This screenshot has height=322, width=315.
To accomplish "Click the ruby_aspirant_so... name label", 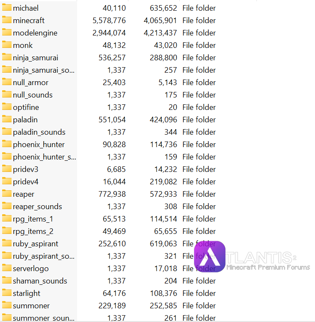I will (44, 256).
